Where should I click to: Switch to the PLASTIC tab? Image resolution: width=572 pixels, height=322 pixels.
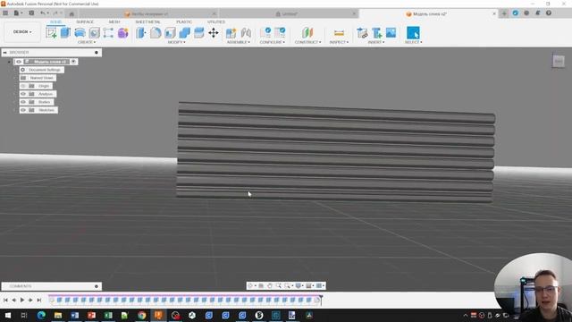pyautogui.click(x=184, y=21)
